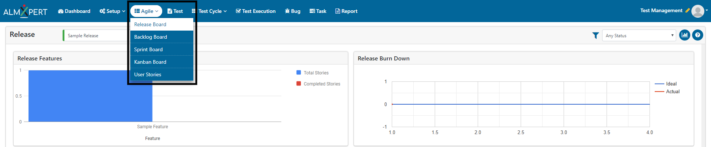Viewport: 711px width, 147px height.
Task: Expand the Setup dropdown menu
Action: 112,11
